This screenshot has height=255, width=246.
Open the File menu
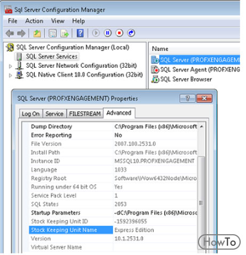(13, 21)
